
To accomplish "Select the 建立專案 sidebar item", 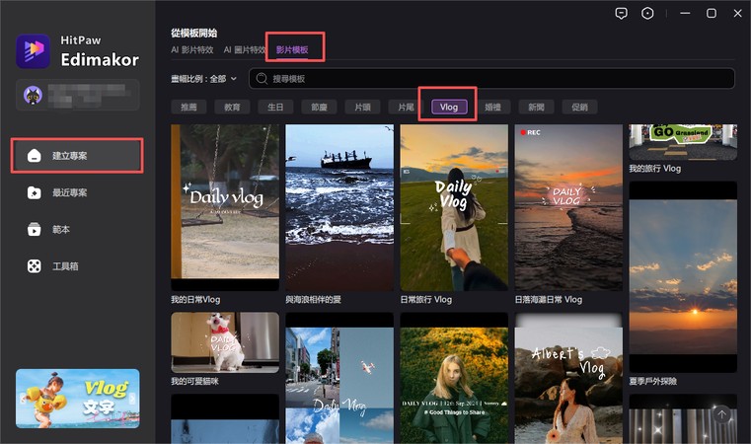I will coord(77,156).
